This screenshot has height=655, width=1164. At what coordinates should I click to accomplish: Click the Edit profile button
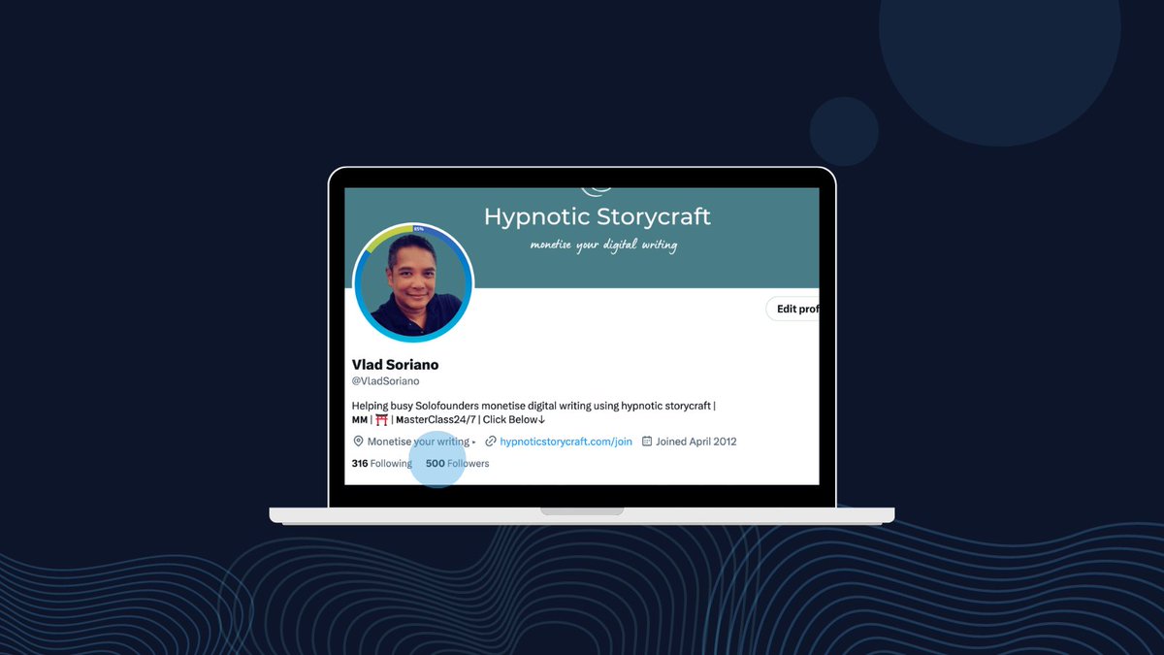pos(793,309)
